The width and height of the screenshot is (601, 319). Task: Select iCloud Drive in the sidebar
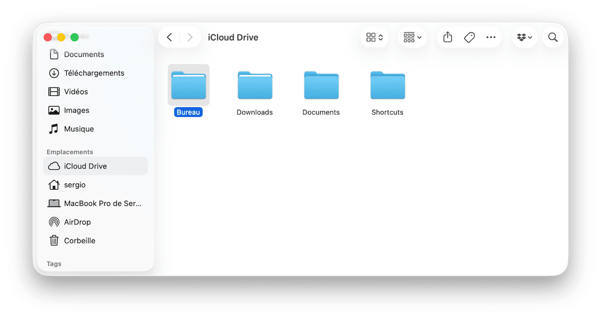95,166
